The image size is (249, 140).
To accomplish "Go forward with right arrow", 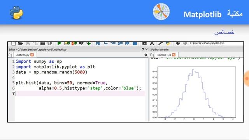I will (185, 43).
